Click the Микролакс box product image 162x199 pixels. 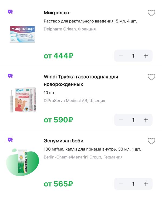click(x=23, y=34)
